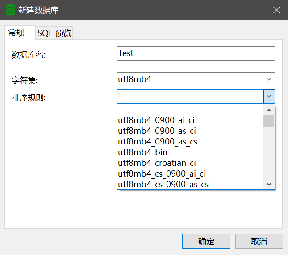The image size is (288, 255).
Task: Close the 新建数据库 dialog
Action: (276, 10)
